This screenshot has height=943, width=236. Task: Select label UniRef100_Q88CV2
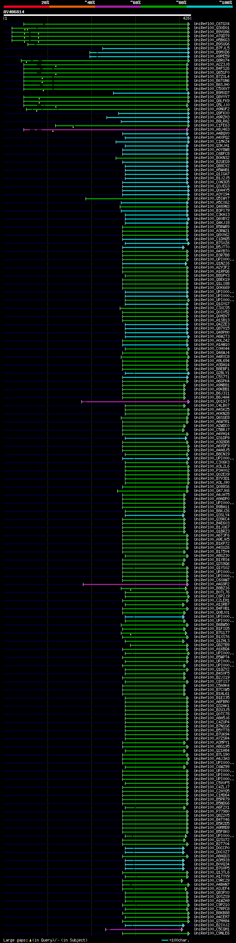tap(212, 166)
